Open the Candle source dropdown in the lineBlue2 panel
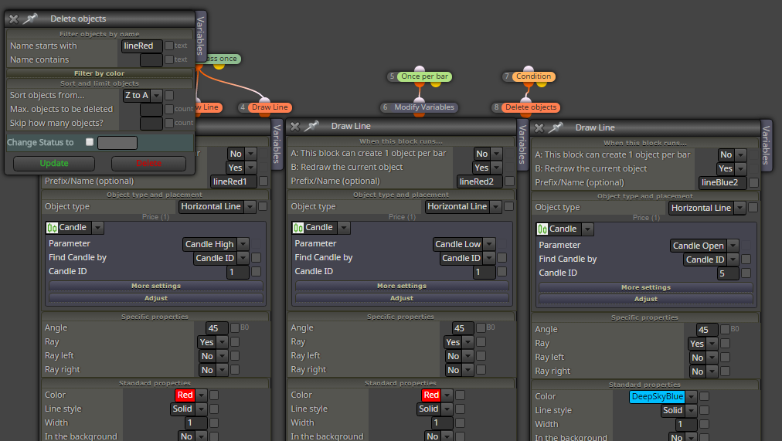This screenshot has height=441, width=782. click(x=565, y=229)
